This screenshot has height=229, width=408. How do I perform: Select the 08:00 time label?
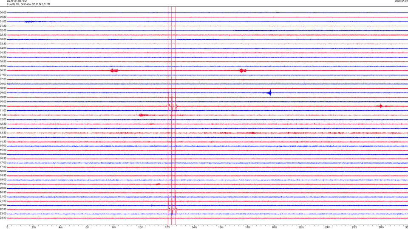[3, 84]
